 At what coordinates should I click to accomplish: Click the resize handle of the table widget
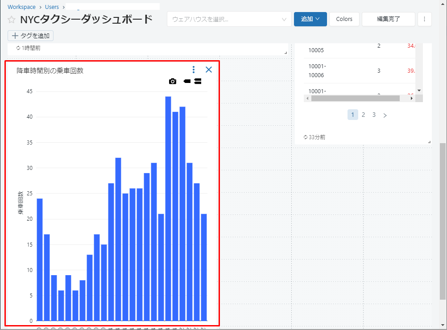pos(429,142)
